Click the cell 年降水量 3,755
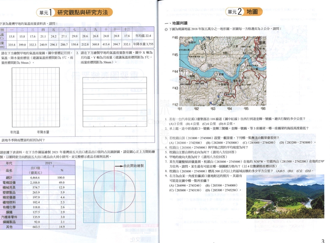Viewport: 330px width, 243px height. click(143, 44)
